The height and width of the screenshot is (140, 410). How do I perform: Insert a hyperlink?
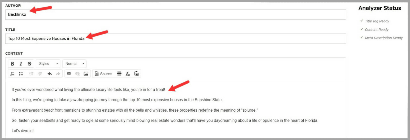point(69,74)
